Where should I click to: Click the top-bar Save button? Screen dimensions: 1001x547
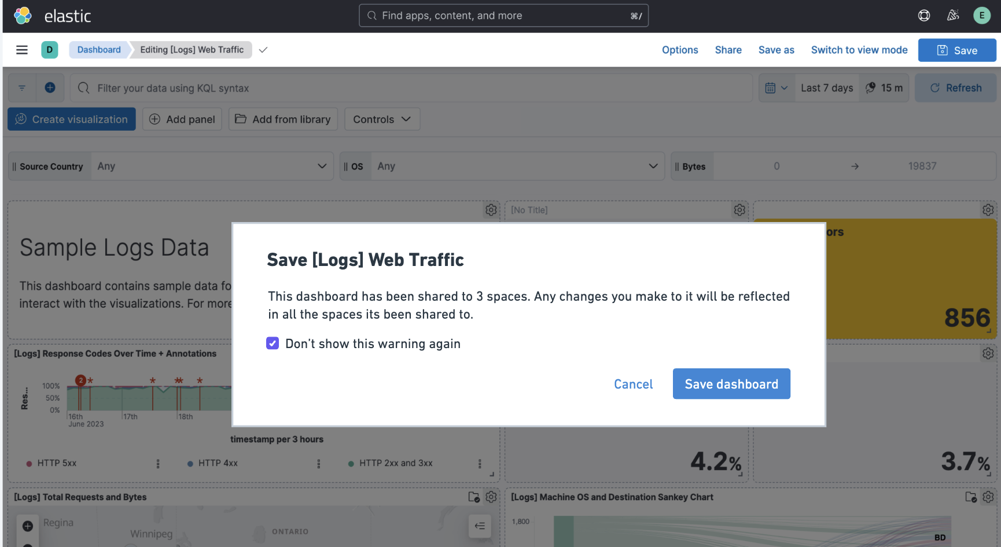pos(957,50)
